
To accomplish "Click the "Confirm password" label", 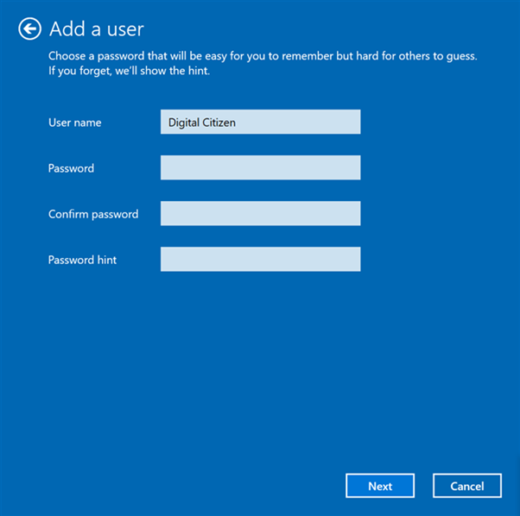I will pyautogui.click(x=92, y=214).
